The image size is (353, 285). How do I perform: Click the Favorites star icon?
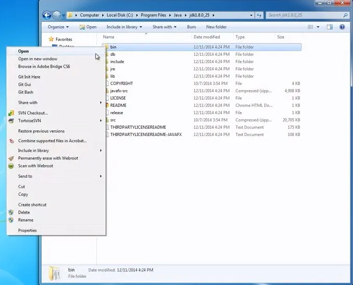(51, 39)
